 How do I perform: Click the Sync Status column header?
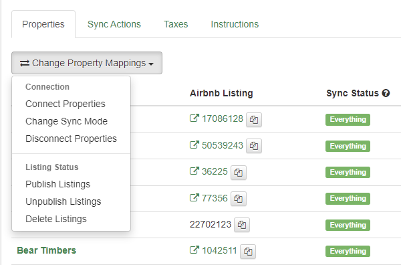point(352,93)
